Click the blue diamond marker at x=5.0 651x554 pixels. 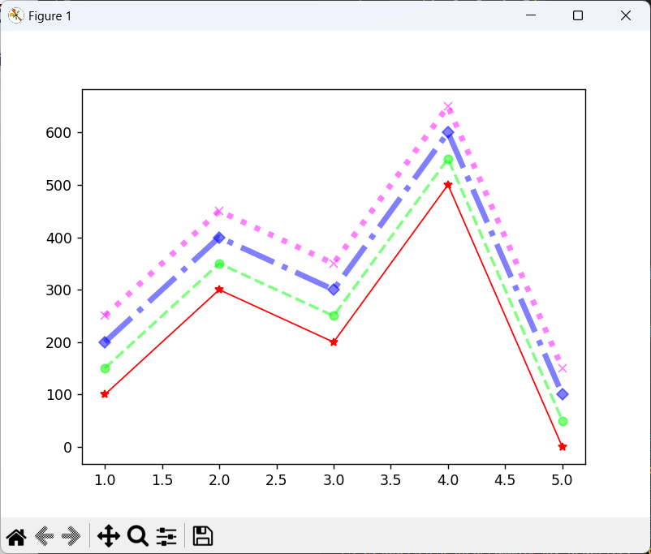pos(563,394)
